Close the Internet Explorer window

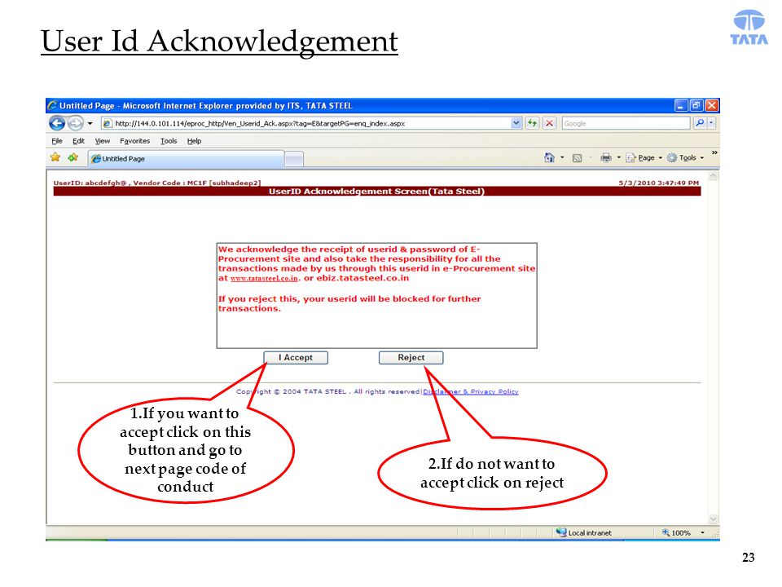point(712,105)
